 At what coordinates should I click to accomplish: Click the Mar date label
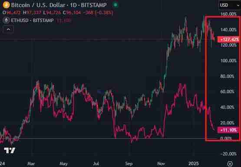[31, 164]
